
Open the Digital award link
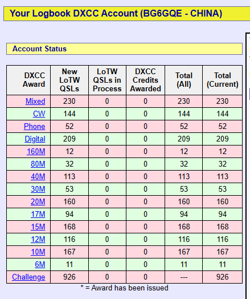coord(35,139)
